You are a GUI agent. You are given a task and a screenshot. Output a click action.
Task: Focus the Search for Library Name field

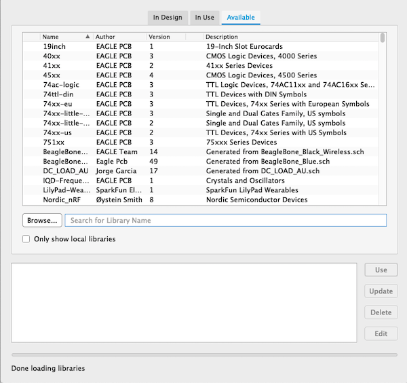[226, 220]
